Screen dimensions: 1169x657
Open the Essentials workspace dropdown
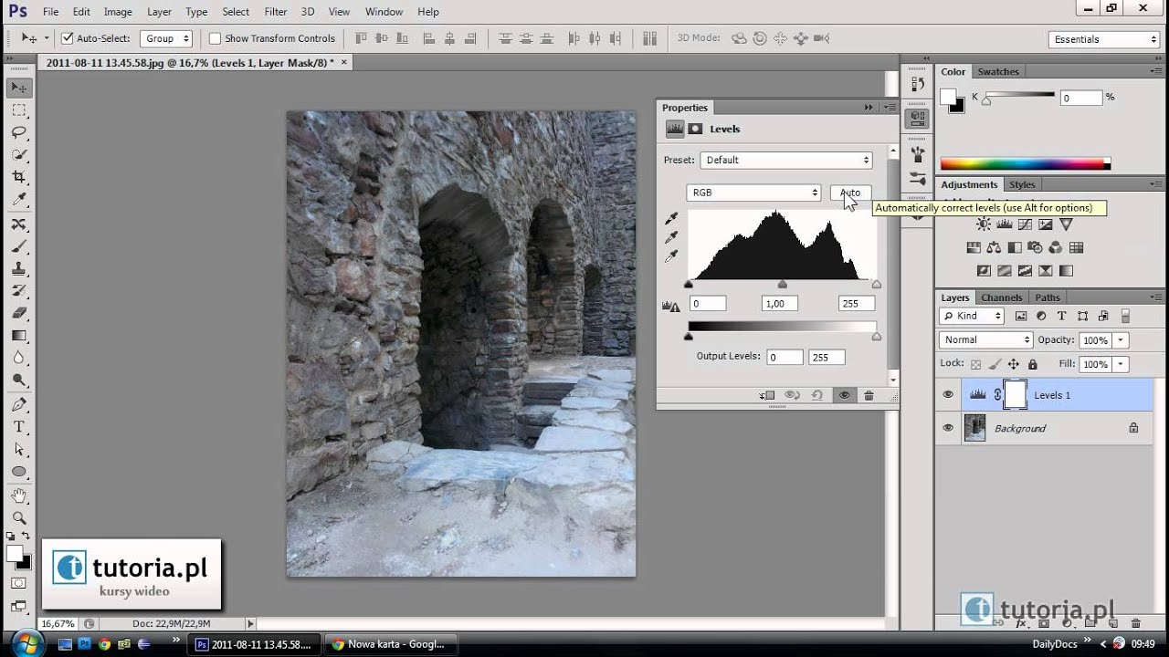(x=1104, y=39)
